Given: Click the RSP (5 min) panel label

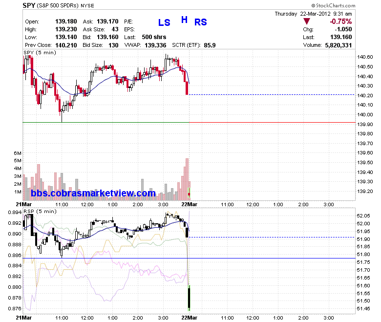Looking at the screenshot, I should click(x=40, y=211).
